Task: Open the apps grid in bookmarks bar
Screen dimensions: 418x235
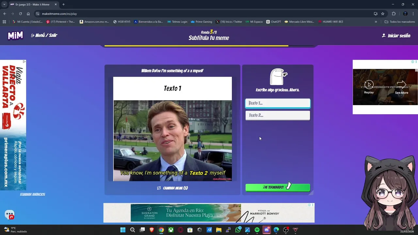Action: [4, 22]
